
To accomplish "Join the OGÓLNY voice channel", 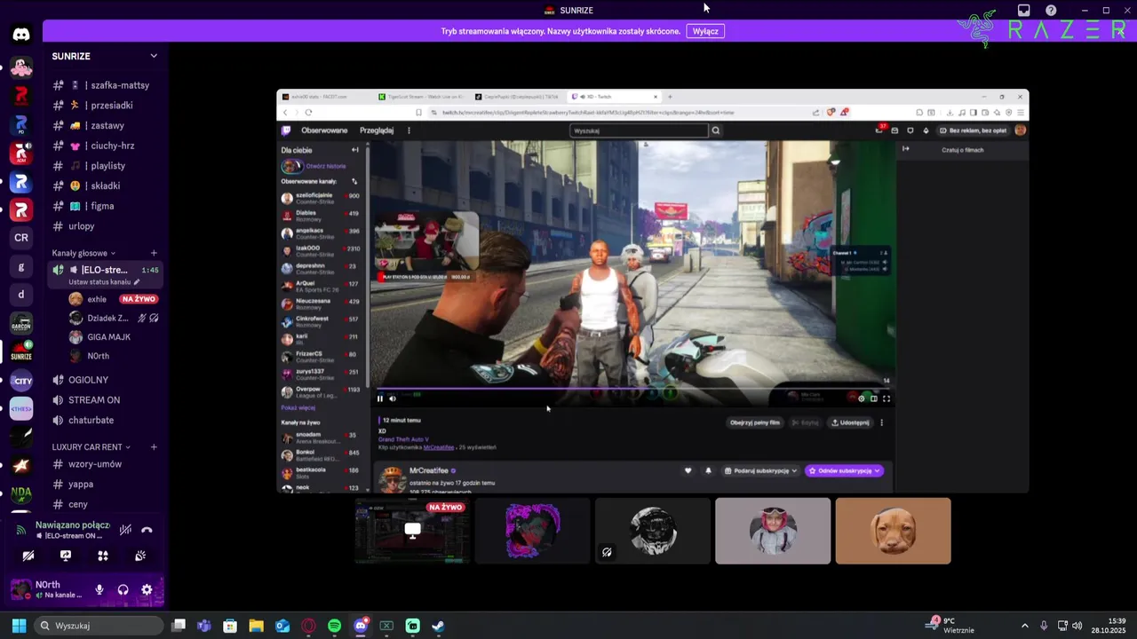I will click(105, 380).
